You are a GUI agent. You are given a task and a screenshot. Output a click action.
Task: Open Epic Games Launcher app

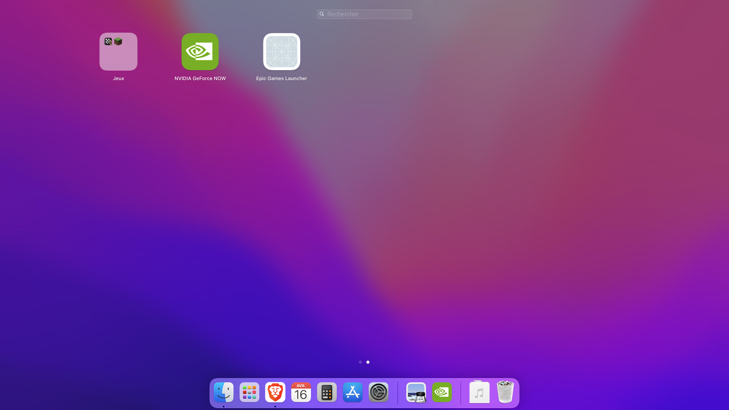(281, 52)
